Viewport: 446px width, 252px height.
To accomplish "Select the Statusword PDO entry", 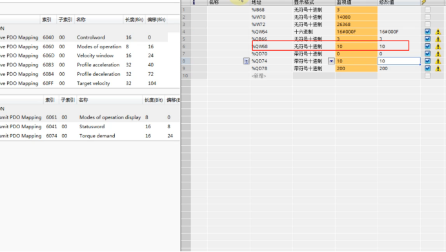I will tap(90, 126).
